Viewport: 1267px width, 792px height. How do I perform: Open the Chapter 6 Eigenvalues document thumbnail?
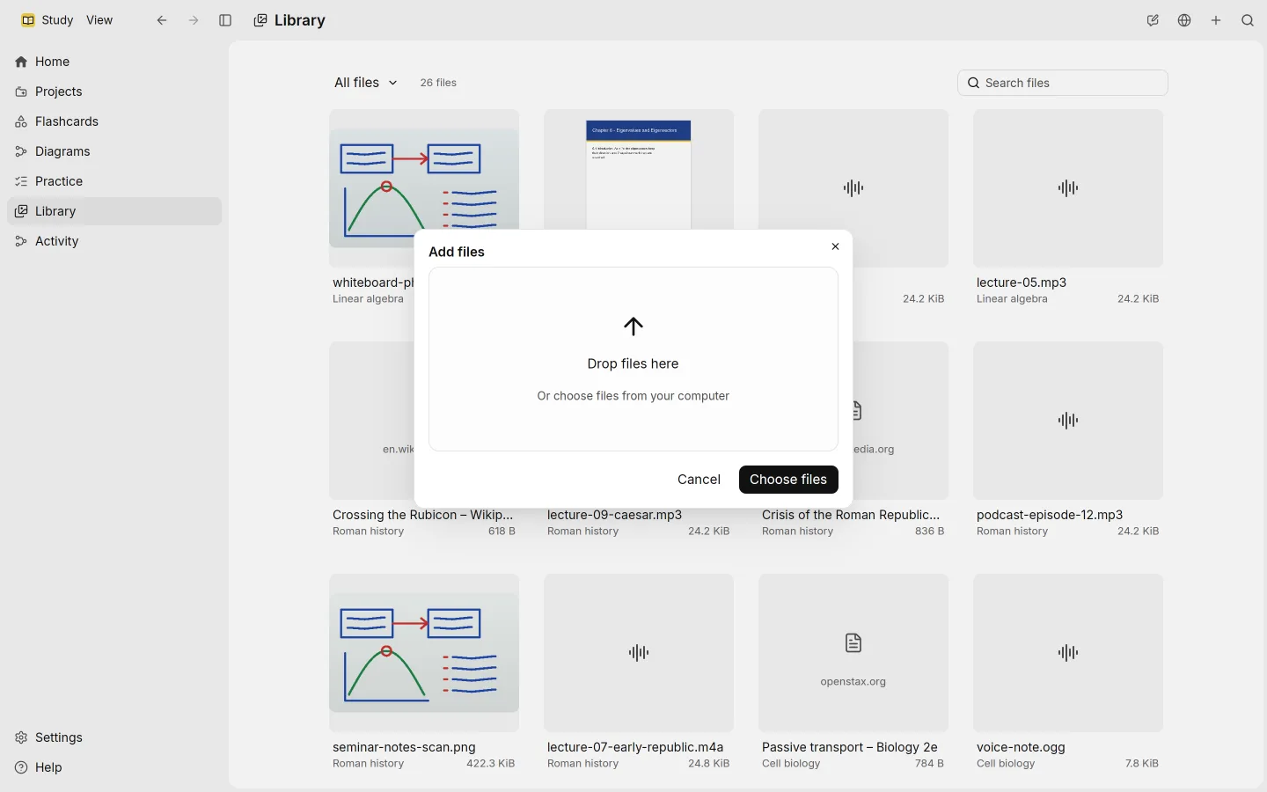639,169
